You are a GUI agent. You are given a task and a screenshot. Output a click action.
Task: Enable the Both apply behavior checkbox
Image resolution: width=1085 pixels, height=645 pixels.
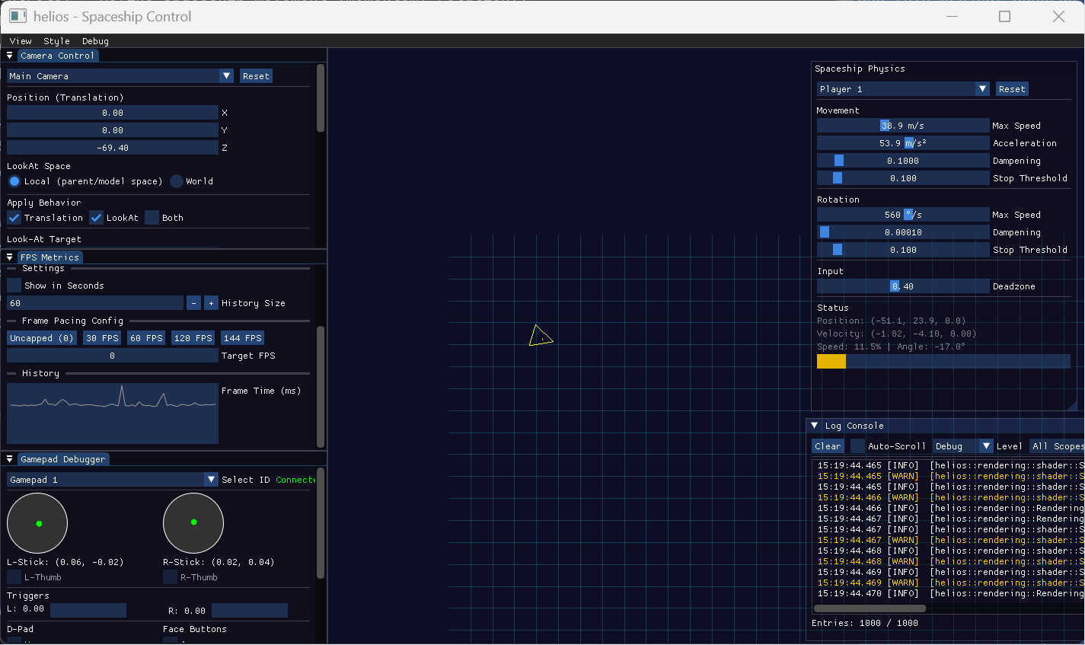152,218
